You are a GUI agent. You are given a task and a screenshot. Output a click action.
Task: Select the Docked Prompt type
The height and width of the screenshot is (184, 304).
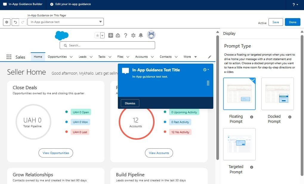point(278,94)
